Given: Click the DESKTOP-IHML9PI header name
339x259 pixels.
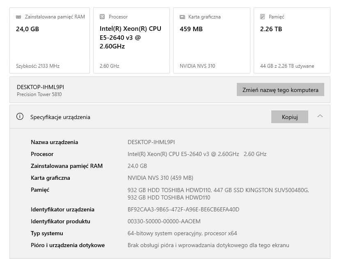Looking at the screenshot, I should 41,87.
